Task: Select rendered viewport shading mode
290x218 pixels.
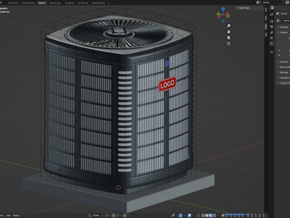Action: click(214, 216)
